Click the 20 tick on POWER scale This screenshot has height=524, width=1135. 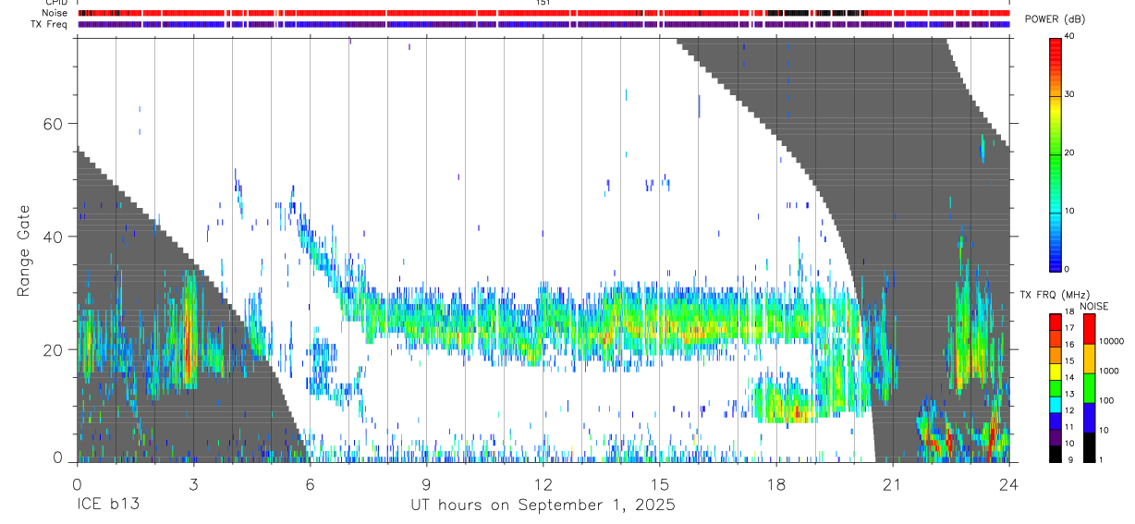click(x=1069, y=152)
